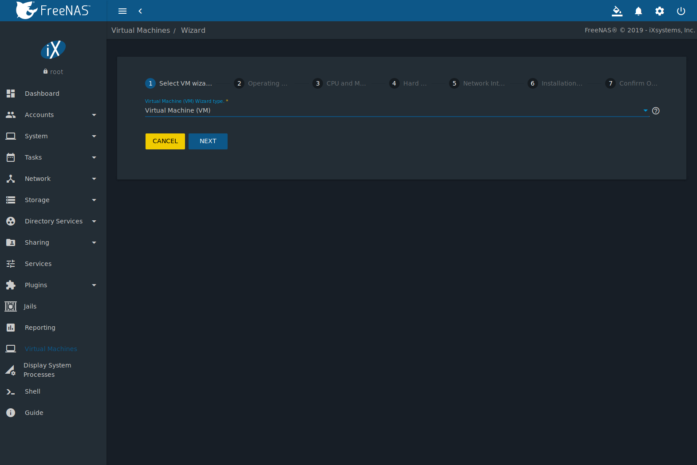Expand the Accounts menu arrow
Screen dimensions: 697x465
tap(94, 115)
